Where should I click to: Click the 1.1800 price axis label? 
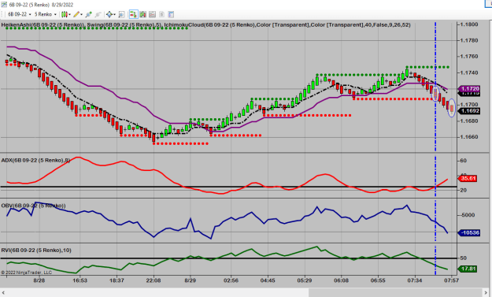tap(469, 24)
